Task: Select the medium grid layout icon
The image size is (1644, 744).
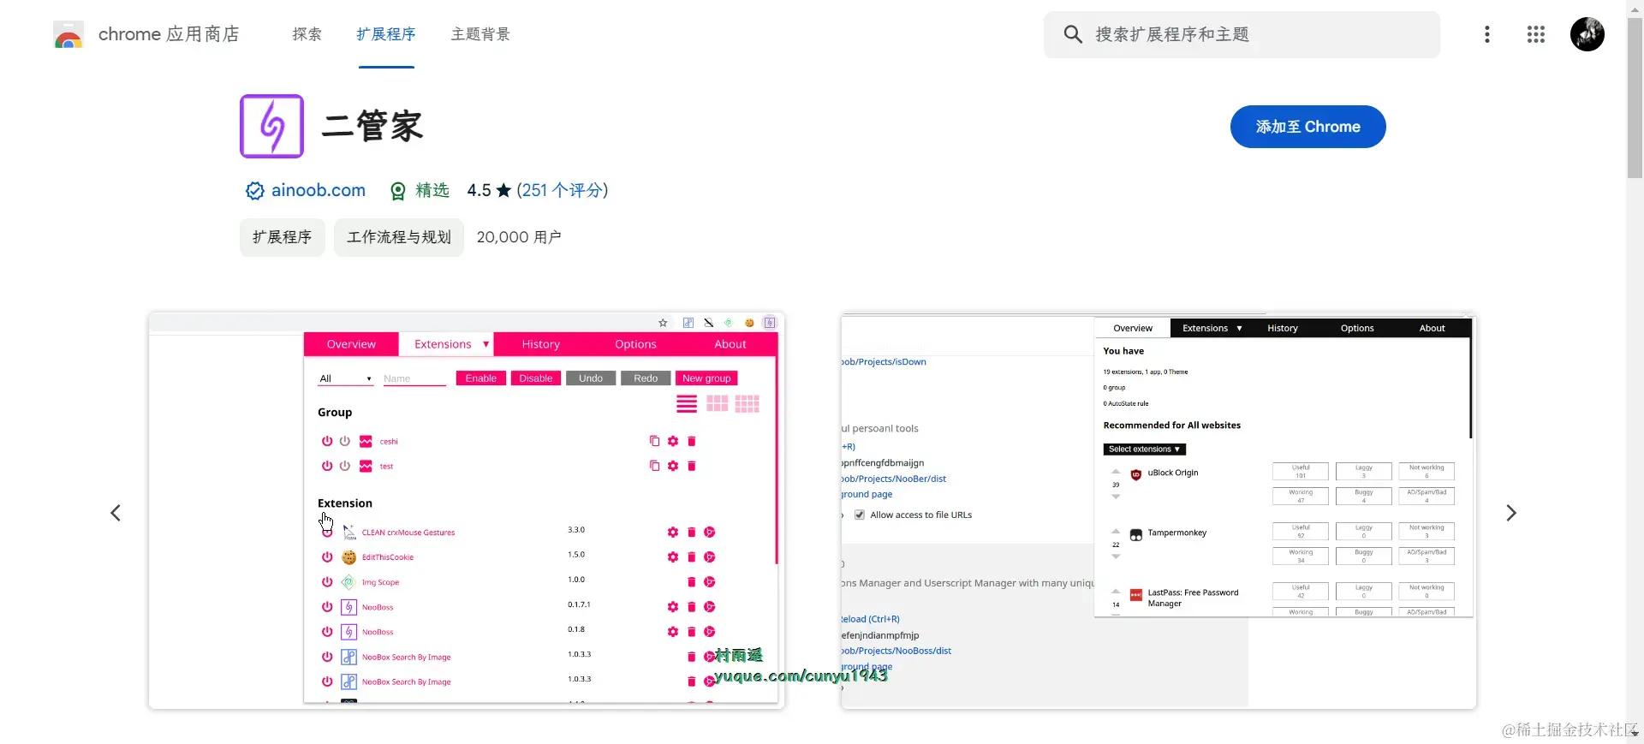Action: click(718, 403)
